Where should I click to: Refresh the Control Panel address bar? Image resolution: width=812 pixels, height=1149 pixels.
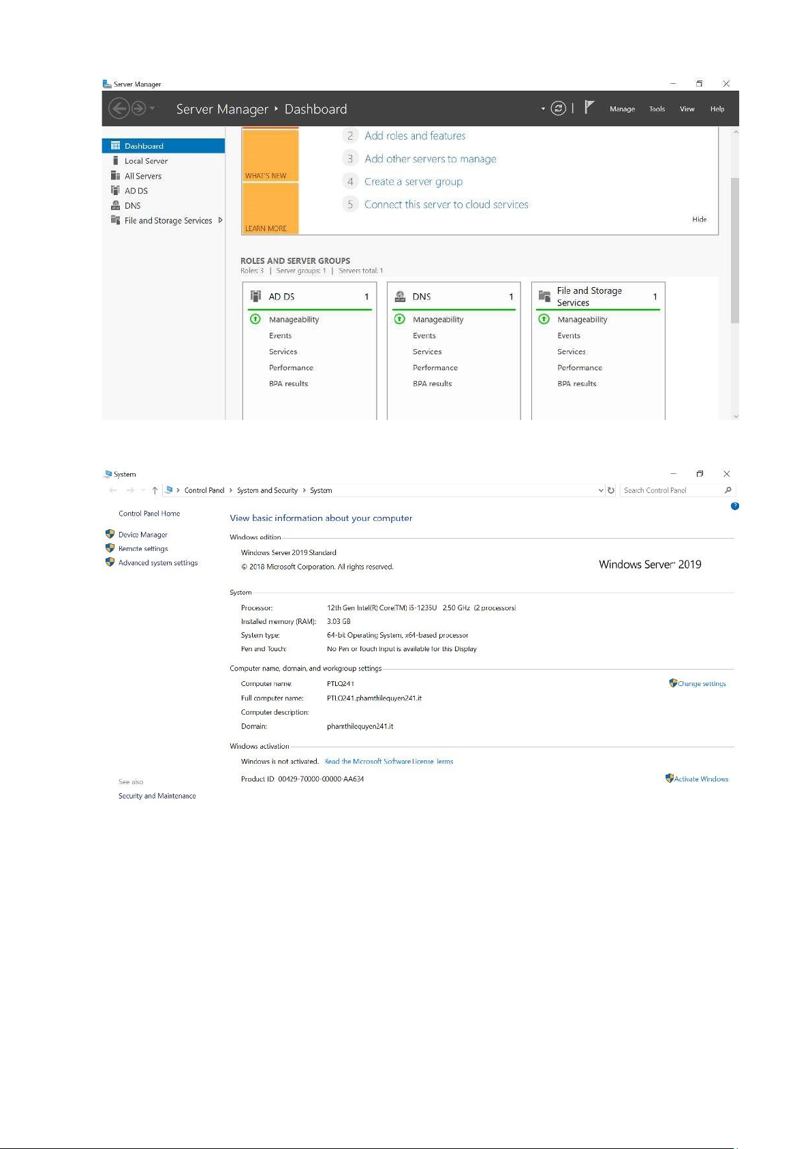611,490
